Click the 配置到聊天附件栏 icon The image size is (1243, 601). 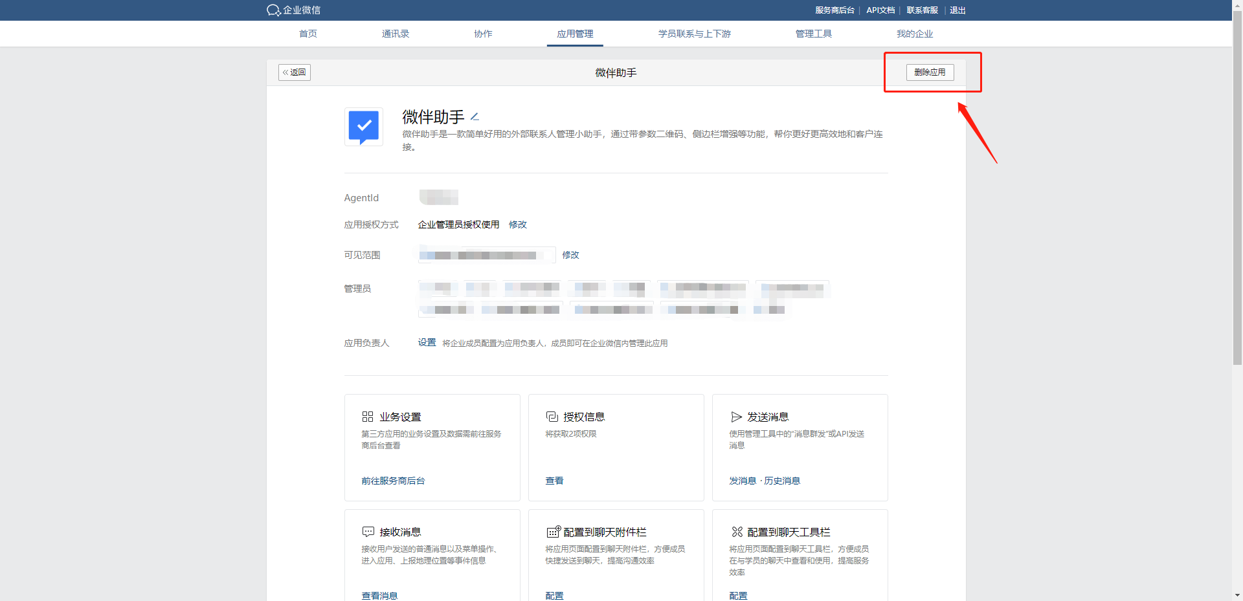pos(553,532)
